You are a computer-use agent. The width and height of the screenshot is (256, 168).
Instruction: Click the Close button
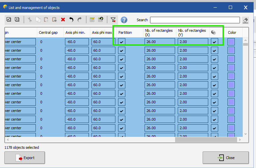click(x=226, y=158)
